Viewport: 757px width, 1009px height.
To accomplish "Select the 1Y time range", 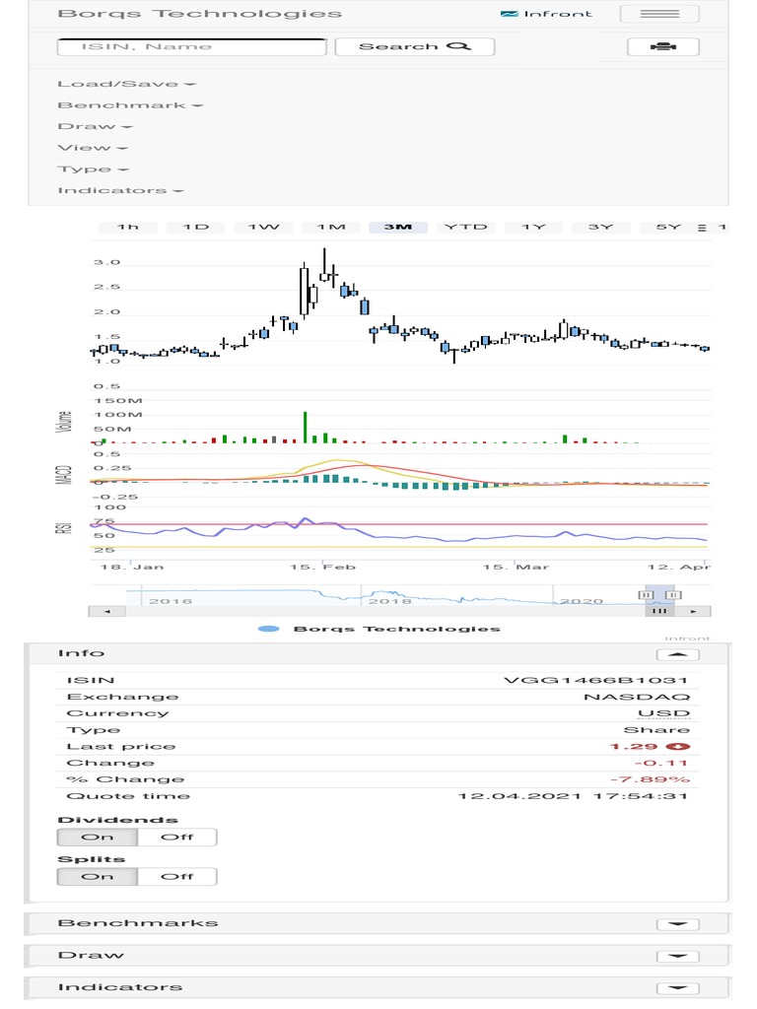I will click(x=533, y=228).
